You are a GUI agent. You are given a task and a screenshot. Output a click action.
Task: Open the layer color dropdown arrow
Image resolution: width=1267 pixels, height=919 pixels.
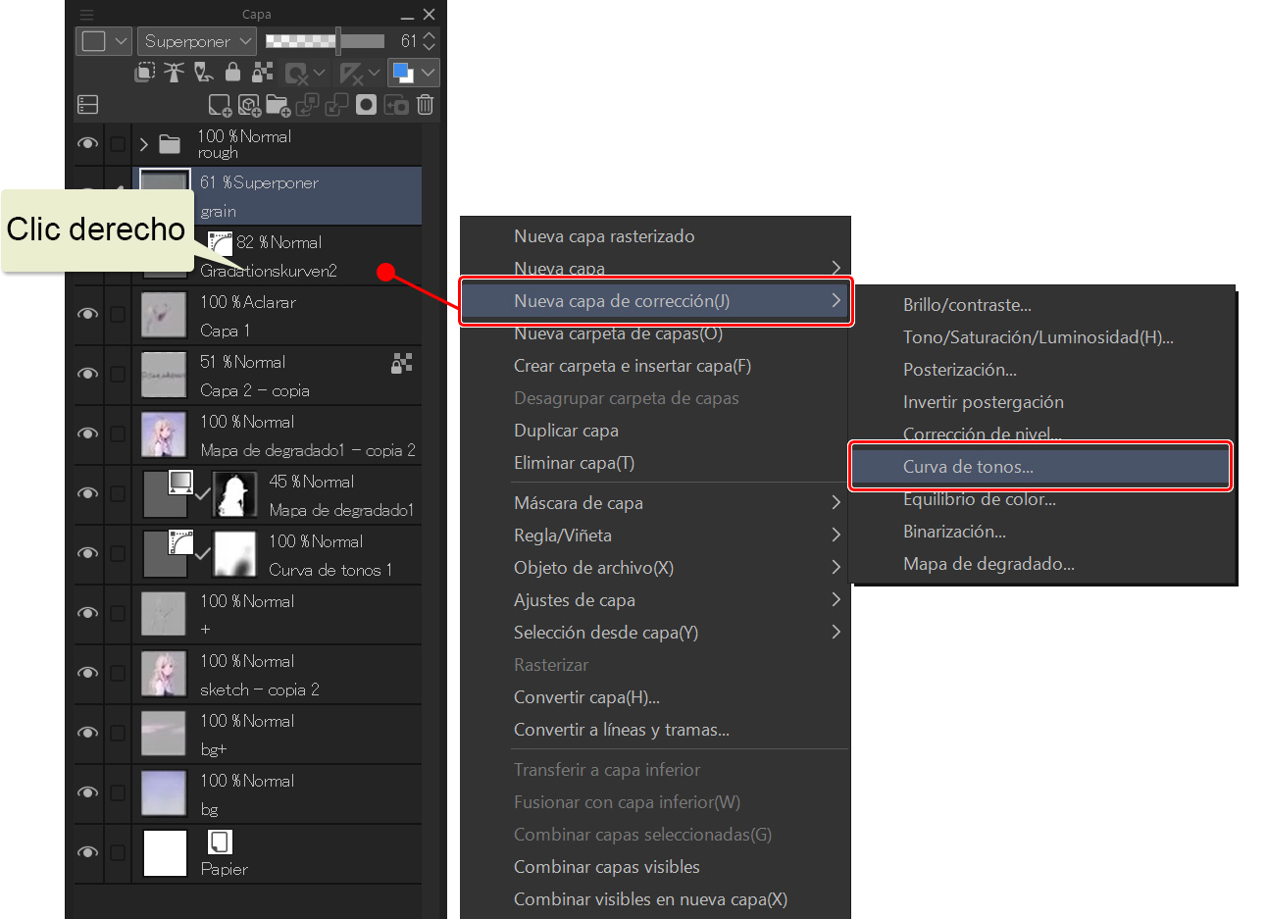(428, 73)
